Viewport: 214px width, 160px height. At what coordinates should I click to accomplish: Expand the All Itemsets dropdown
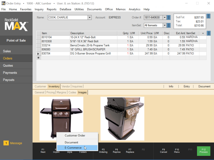[164, 25]
